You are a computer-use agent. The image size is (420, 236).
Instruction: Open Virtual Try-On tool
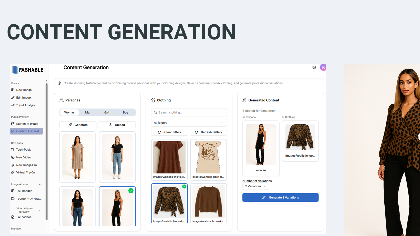click(x=26, y=172)
